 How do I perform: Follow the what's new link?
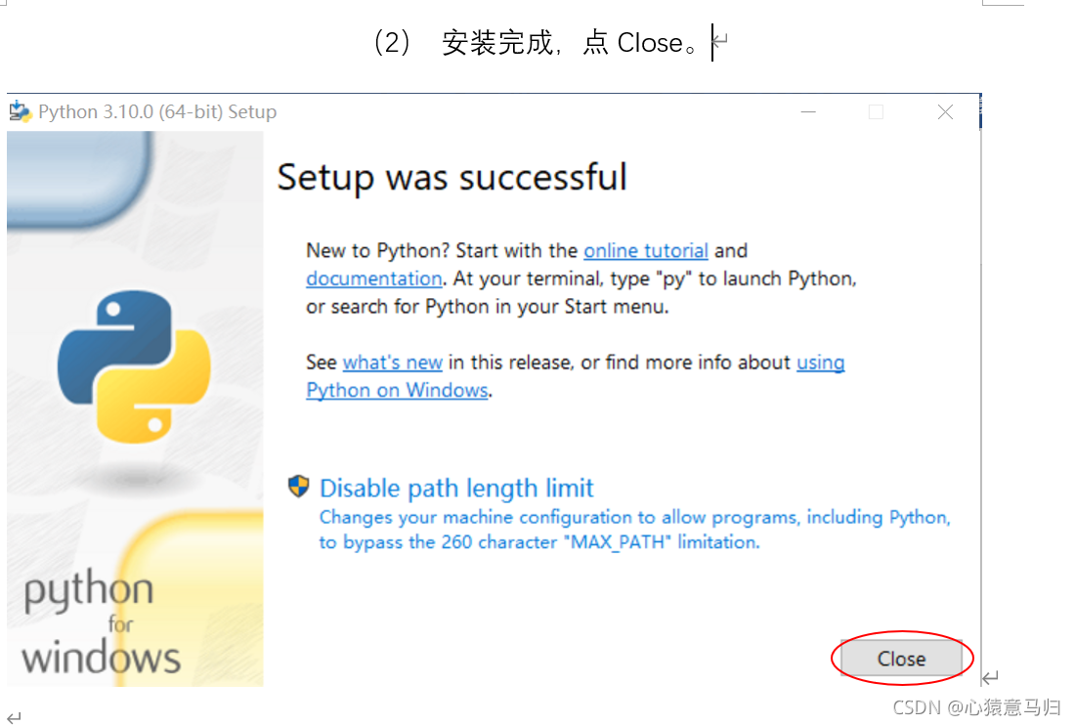coord(392,362)
